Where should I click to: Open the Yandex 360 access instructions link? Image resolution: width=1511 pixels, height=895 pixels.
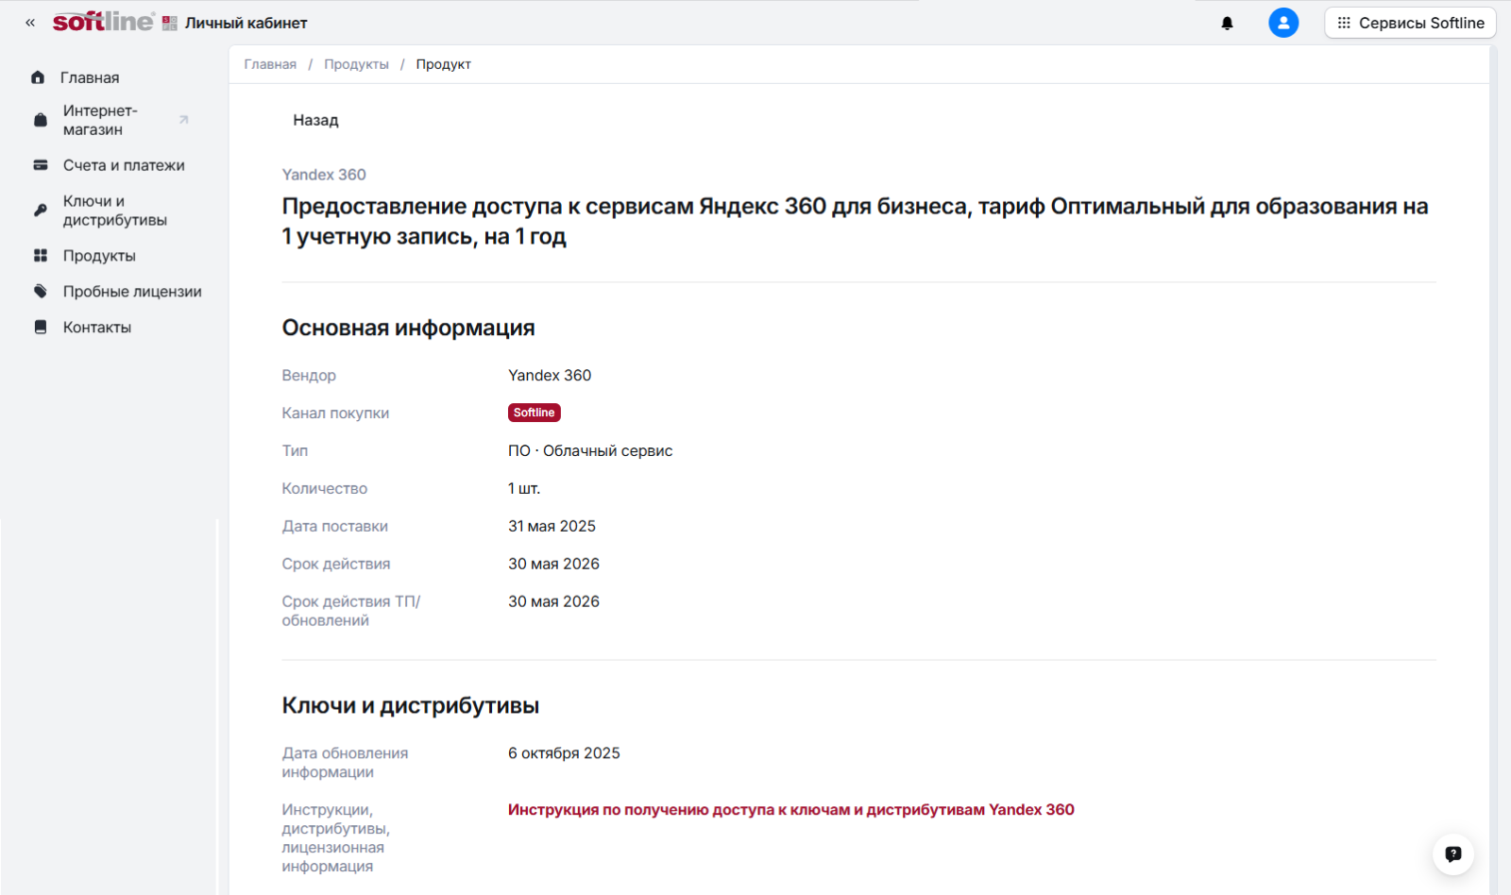[x=790, y=810]
